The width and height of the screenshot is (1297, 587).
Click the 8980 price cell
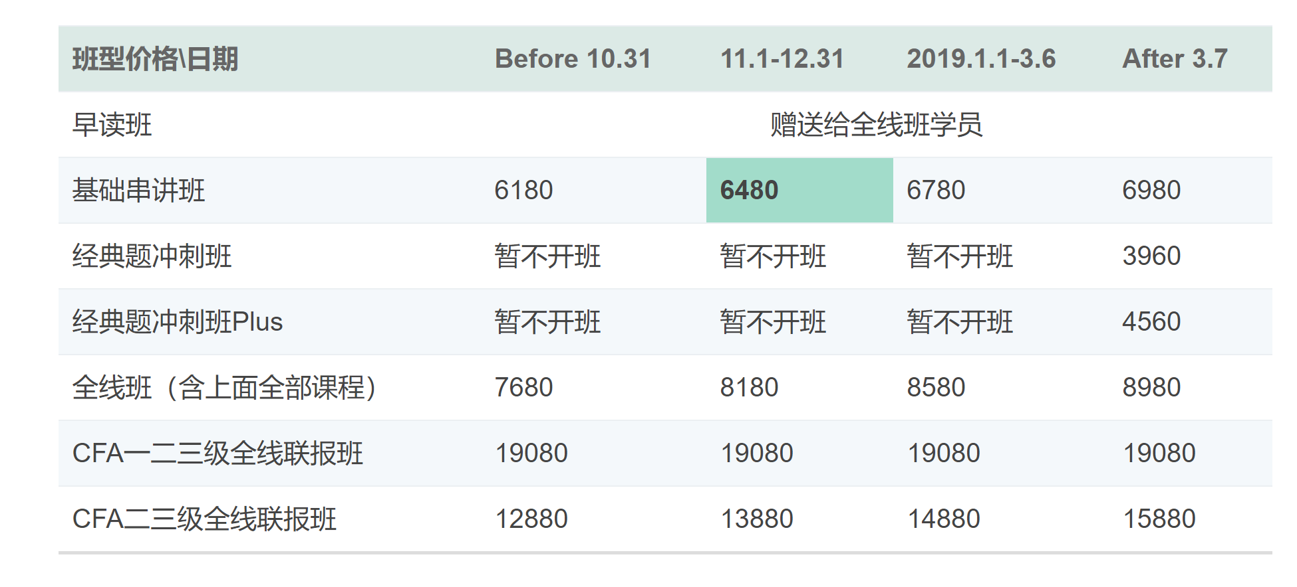coord(1151,388)
